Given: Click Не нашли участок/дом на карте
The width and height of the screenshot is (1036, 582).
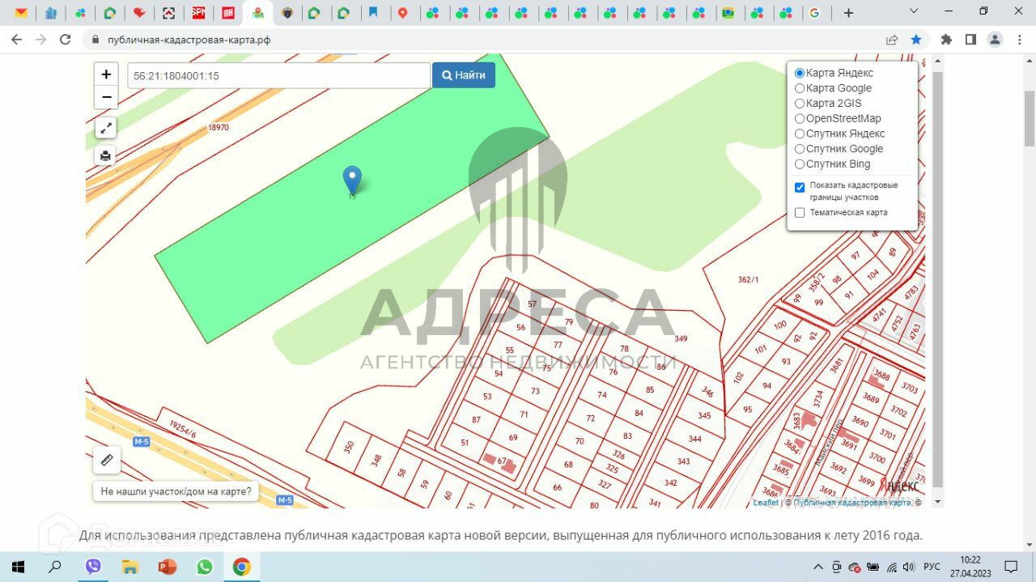Looking at the screenshot, I should 176,491.
